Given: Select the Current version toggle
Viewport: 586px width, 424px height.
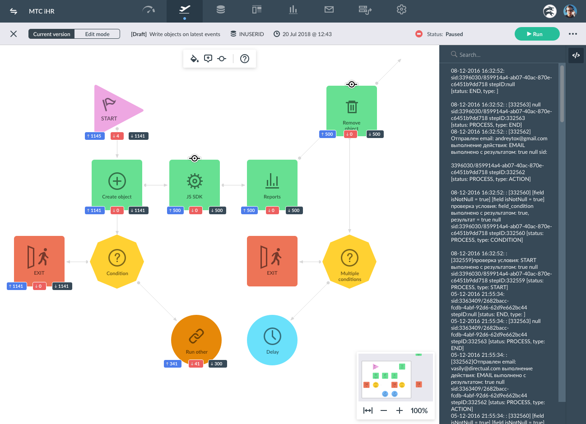Looking at the screenshot, I should tap(51, 34).
